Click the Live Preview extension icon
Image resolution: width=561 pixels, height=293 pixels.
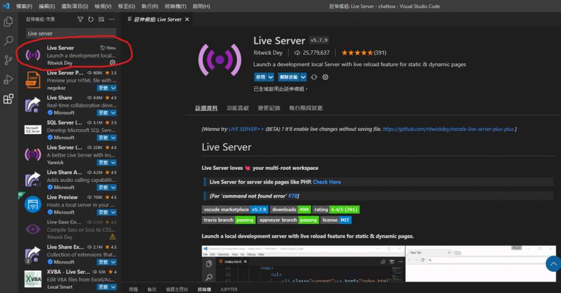33,204
